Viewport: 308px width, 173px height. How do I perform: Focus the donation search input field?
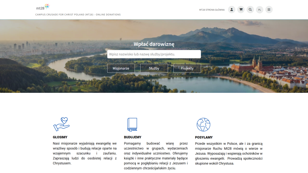click(x=154, y=54)
